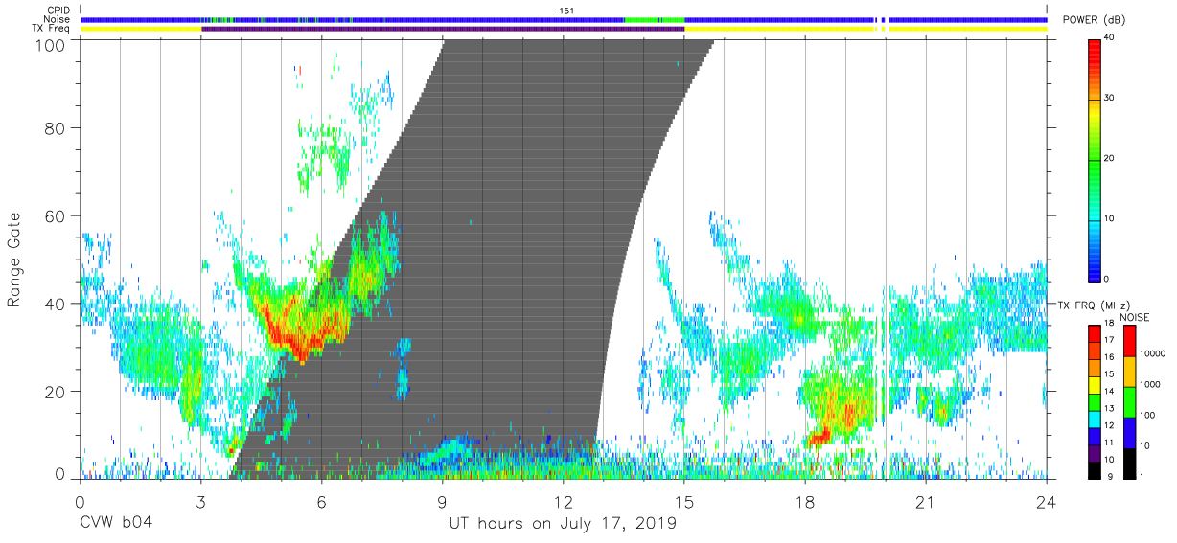Click the '9' tick on the UT hours axis
The height and width of the screenshot is (543, 1177).
click(442, 501)
